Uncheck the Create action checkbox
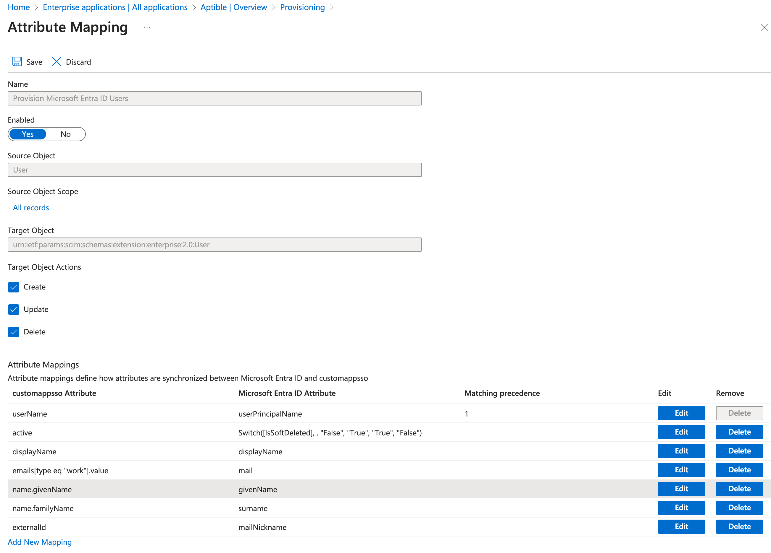 click(x=14, y=287)
